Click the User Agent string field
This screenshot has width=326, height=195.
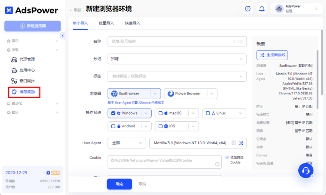click(198, 143)
